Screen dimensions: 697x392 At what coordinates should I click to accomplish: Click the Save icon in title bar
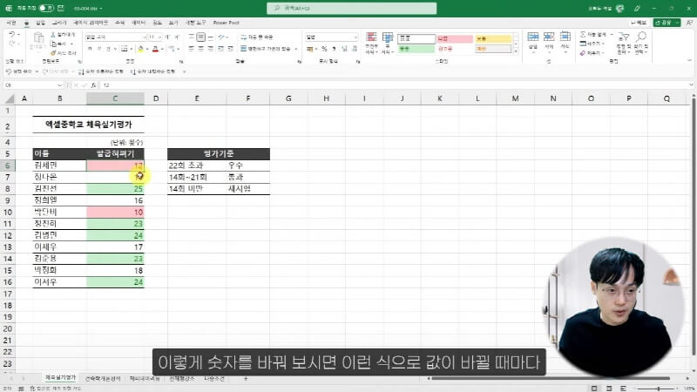click(x=61, y=8)
